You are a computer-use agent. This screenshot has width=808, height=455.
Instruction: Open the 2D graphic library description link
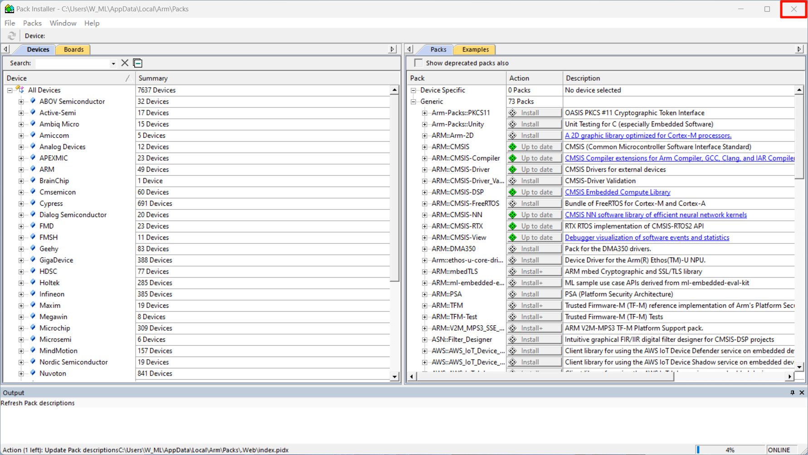pyautogui.click(x=648, y=136)
